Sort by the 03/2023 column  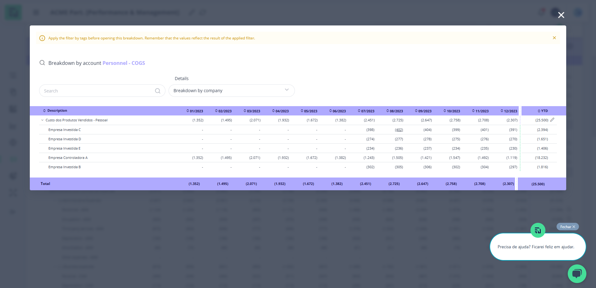point(252,111)
